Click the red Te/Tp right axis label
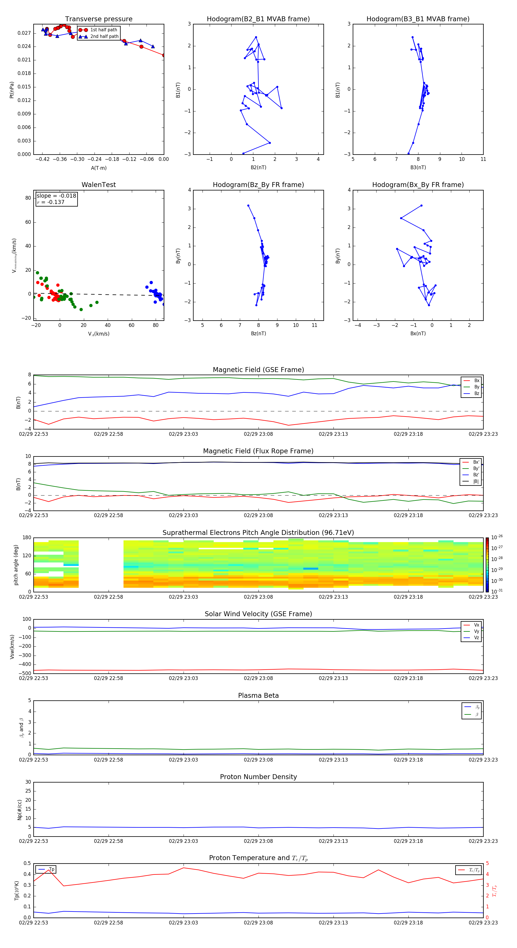Viewport: 517px width, 948px height. 494,891
